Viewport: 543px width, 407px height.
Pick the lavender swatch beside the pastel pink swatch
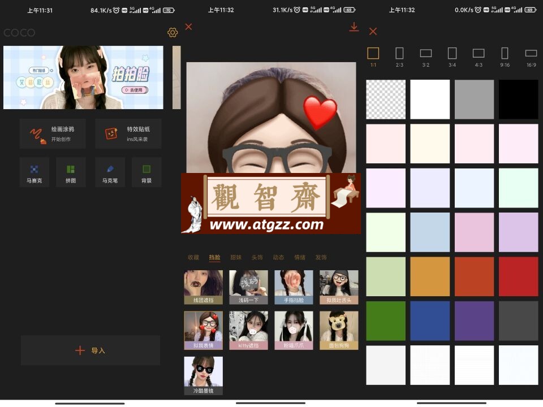click(x=519, y=232)
